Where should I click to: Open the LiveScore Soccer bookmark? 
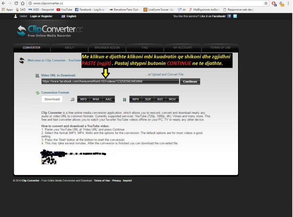159,10
